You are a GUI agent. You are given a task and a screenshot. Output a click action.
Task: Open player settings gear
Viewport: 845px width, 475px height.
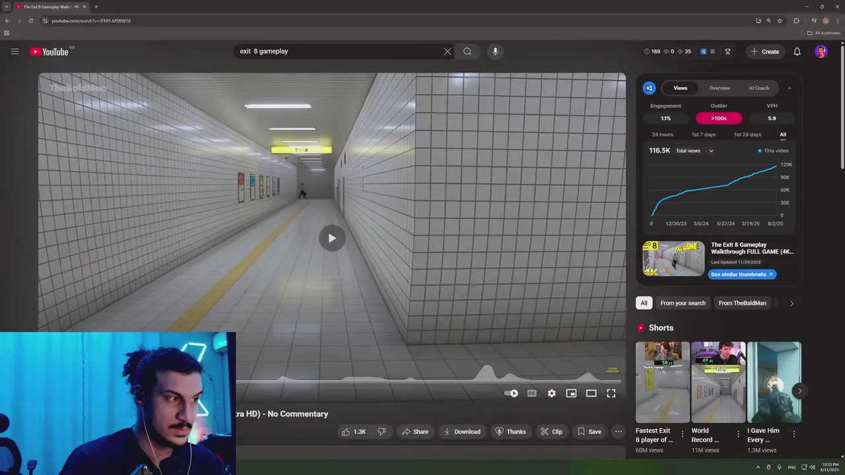point(551,393)
